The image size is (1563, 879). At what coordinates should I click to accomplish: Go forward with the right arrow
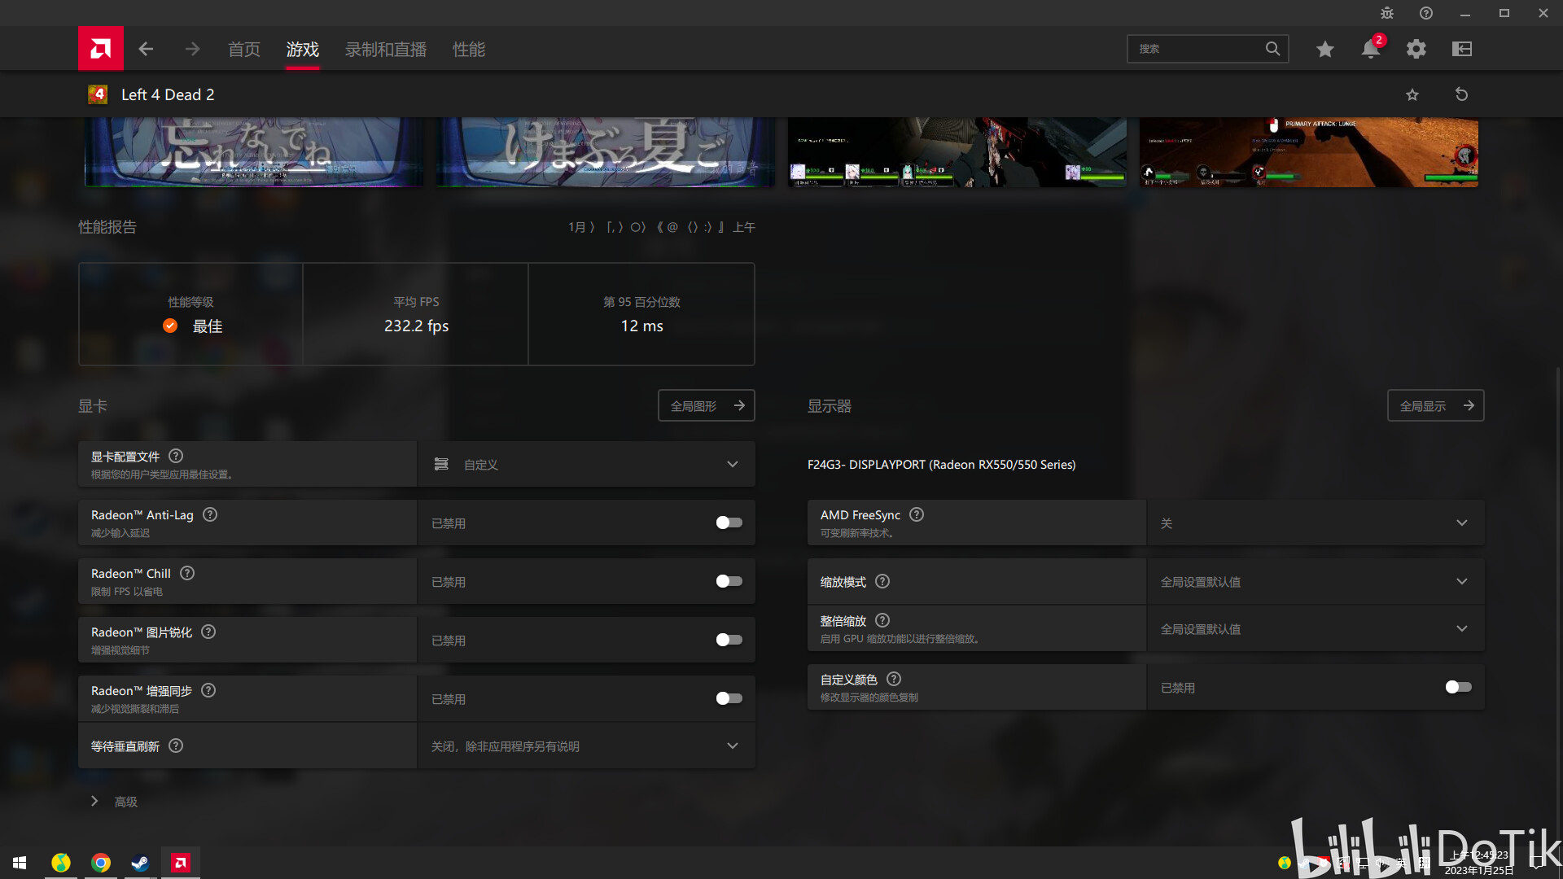192,49
